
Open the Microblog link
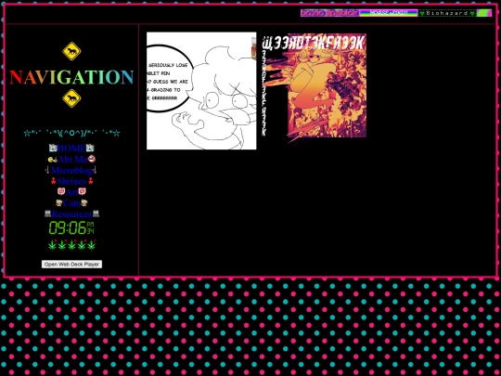[71, 170]
